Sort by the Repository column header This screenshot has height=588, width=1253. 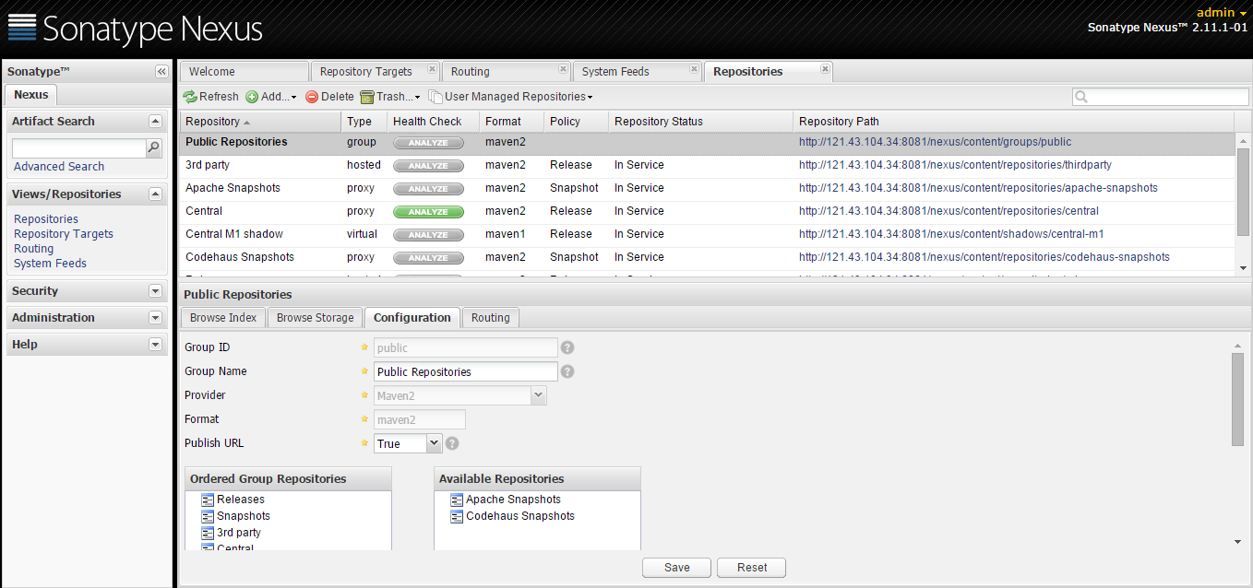point(260,122)
